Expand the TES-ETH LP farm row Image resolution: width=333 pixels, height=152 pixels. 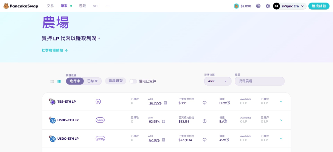pyautogui.click(x=281, y=101)
